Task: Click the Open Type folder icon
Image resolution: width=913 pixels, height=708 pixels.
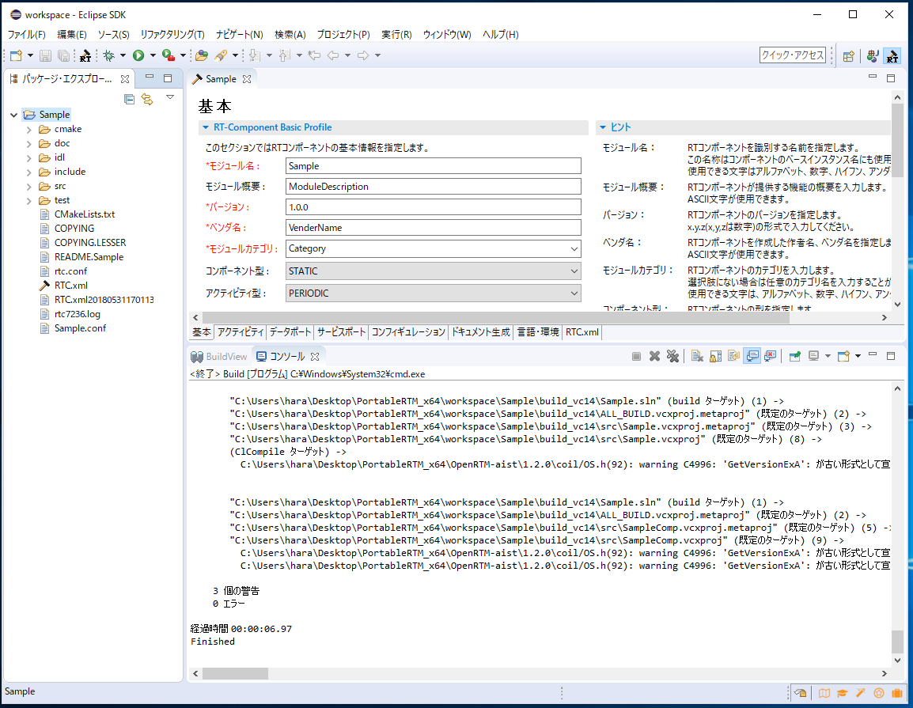Action: (202, 55)
